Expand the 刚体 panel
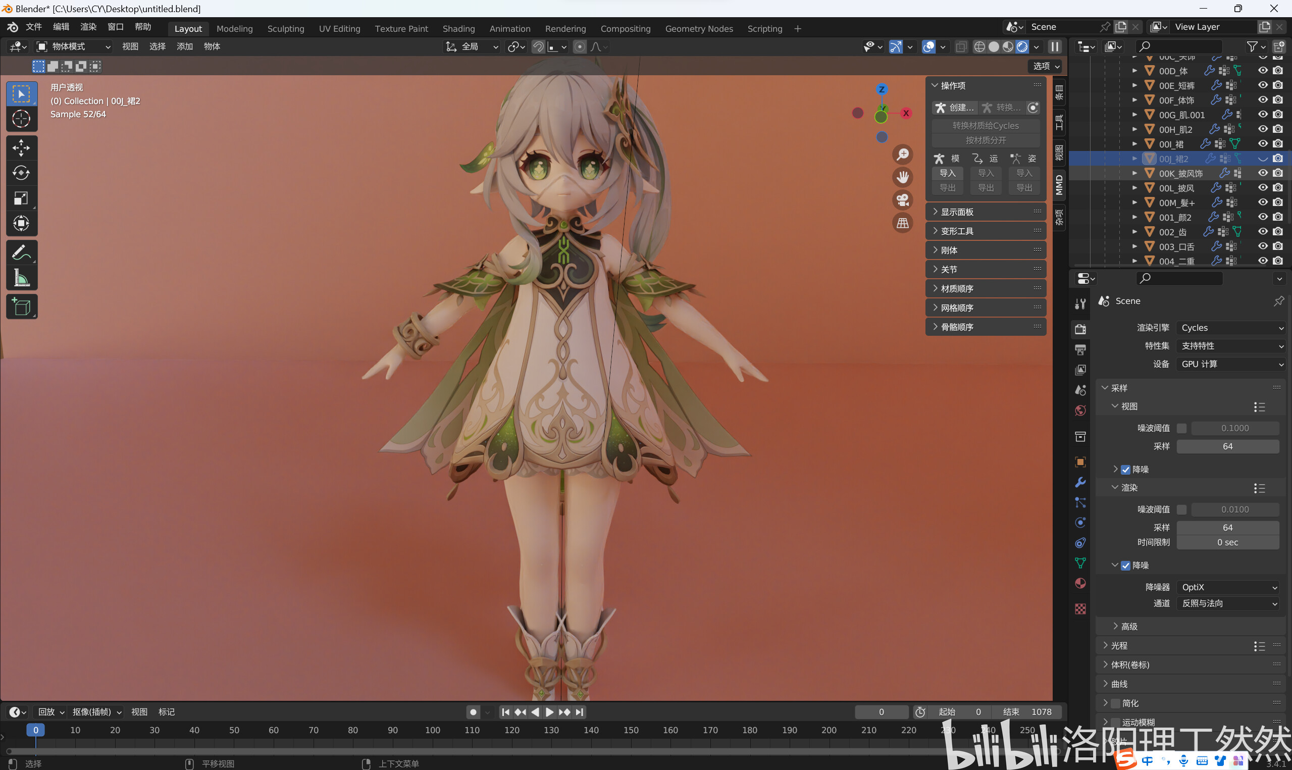 [986, 250]
